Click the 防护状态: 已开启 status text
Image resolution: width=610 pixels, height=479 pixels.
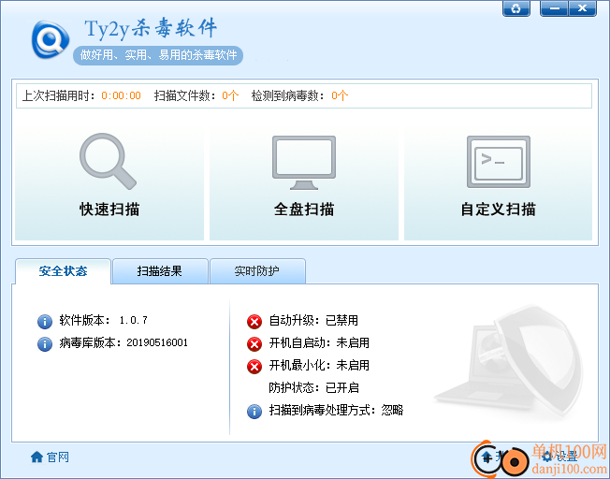313,387
